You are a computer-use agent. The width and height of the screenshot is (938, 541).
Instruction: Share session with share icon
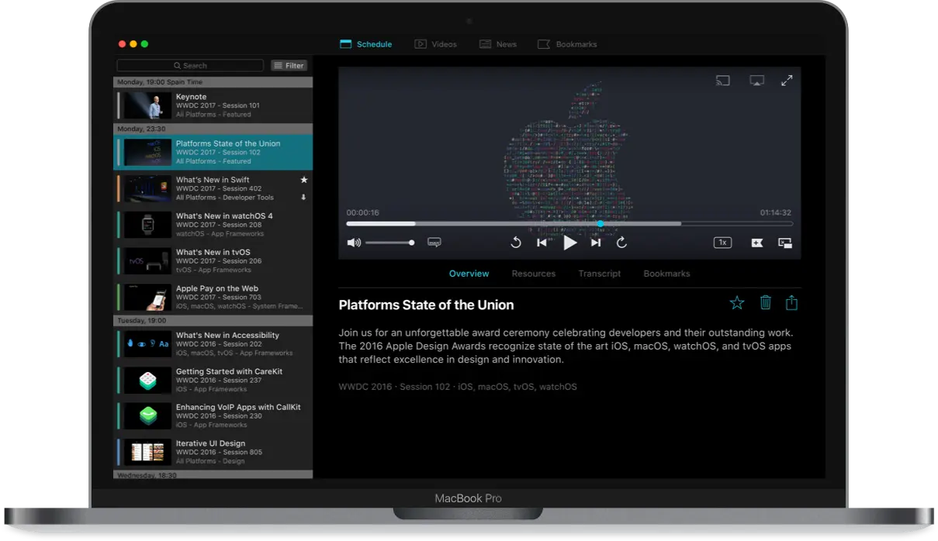[x=791, y=303]
